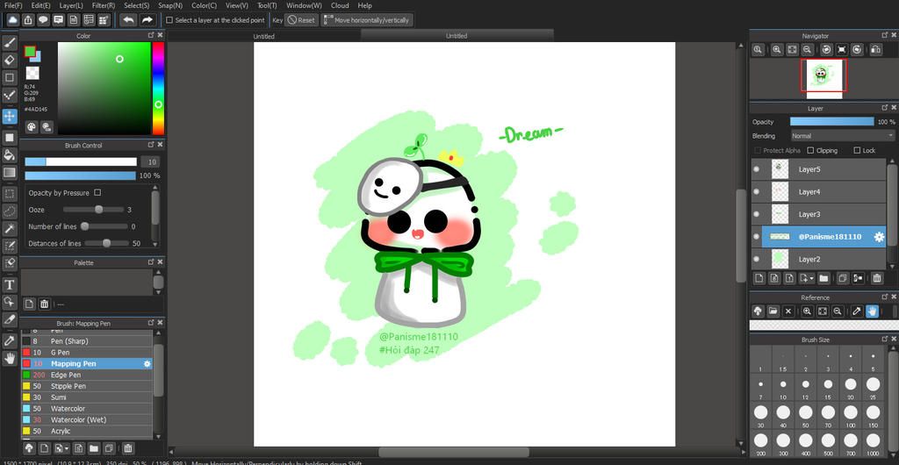
Task: Toggle Layer2 visibility
Action: 756,259
